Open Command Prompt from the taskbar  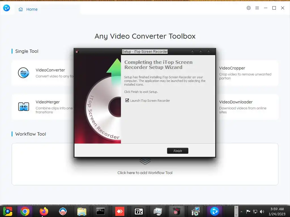point(101,211)
